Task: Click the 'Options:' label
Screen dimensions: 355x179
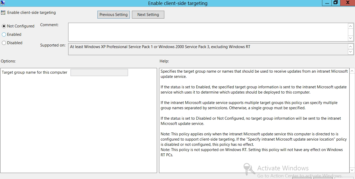Action: pyautogui.click(x=8, y=61)
